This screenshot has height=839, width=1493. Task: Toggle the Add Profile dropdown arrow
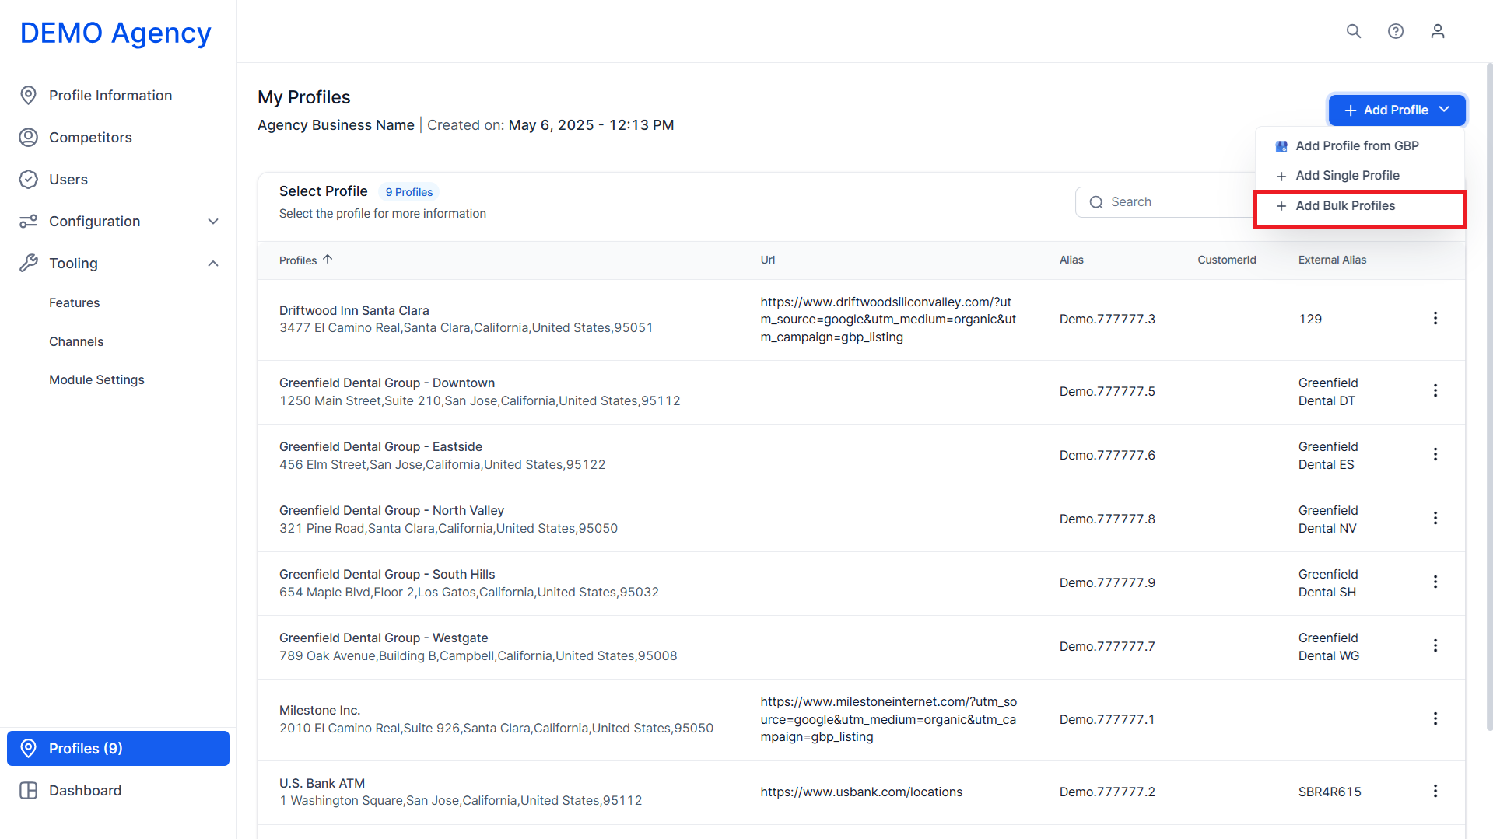tap(1445, 110)
